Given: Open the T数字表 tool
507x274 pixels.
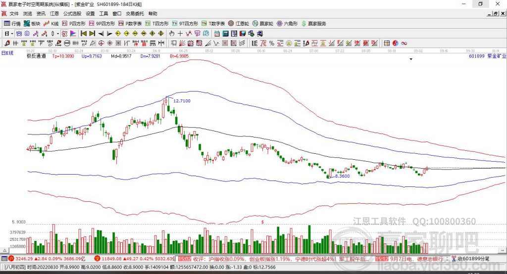Looking at the screenshot, I should (213, 24).
